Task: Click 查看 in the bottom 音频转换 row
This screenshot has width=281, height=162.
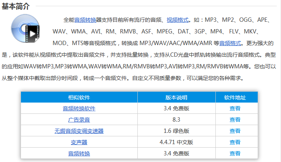Action: click(235, 153)
